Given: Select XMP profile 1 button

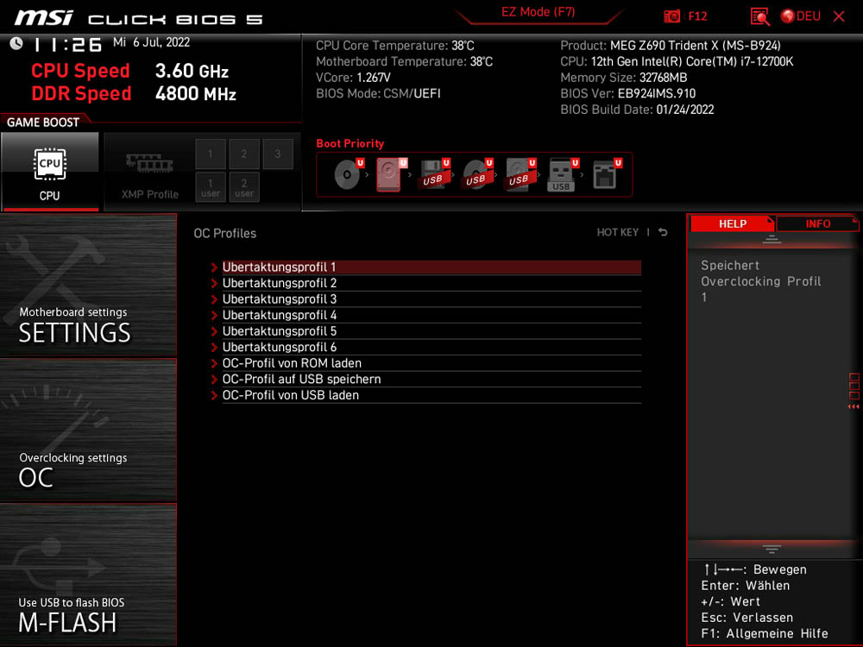Looking at the screenshot, I should point(211,154).
